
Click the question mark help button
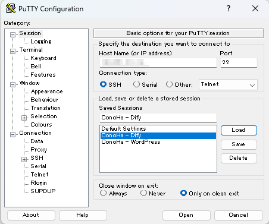[229, 8]
